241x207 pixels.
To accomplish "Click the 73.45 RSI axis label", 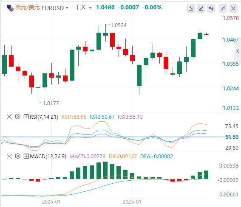I will pos(232,126).
